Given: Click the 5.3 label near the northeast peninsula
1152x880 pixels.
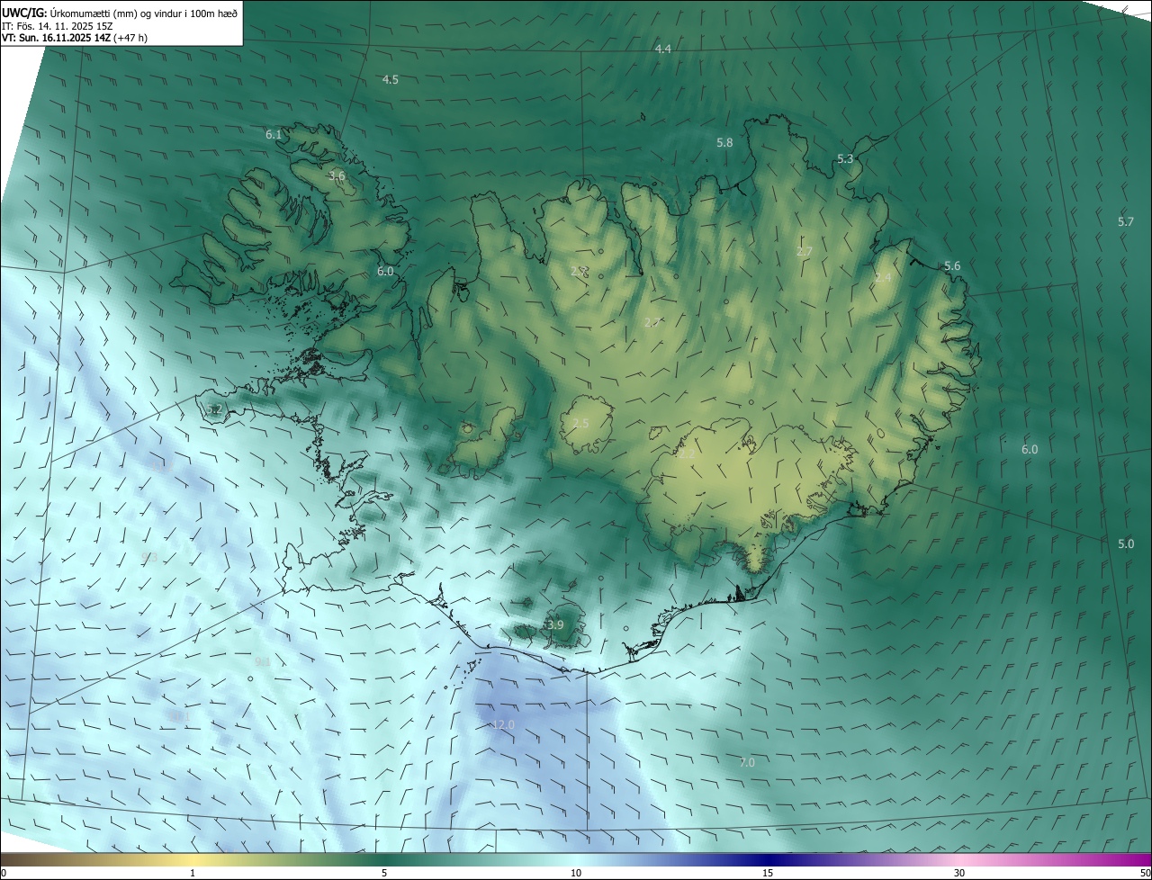Looking at the screenshot, I should click(845, 158).
